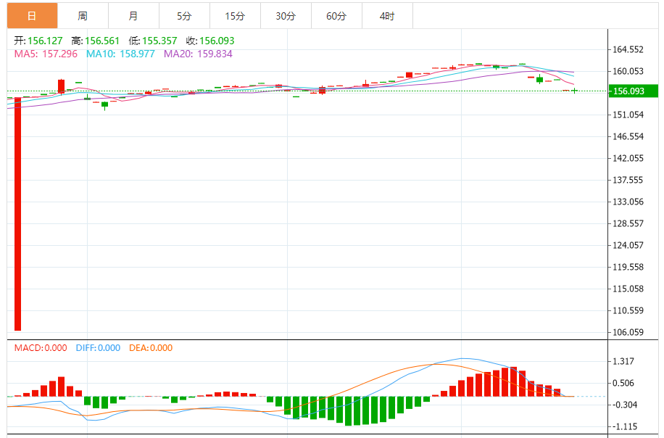Click the 106.059 price axis label
Viewport: 664px width, 438px height.
point(628,333)
